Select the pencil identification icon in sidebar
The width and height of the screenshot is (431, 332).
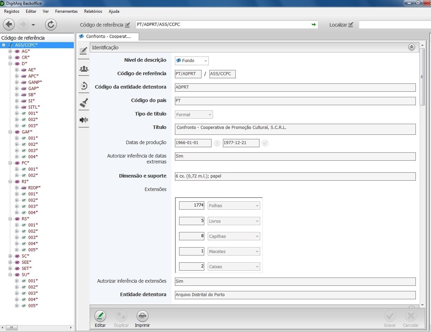(x=84, y=51)
